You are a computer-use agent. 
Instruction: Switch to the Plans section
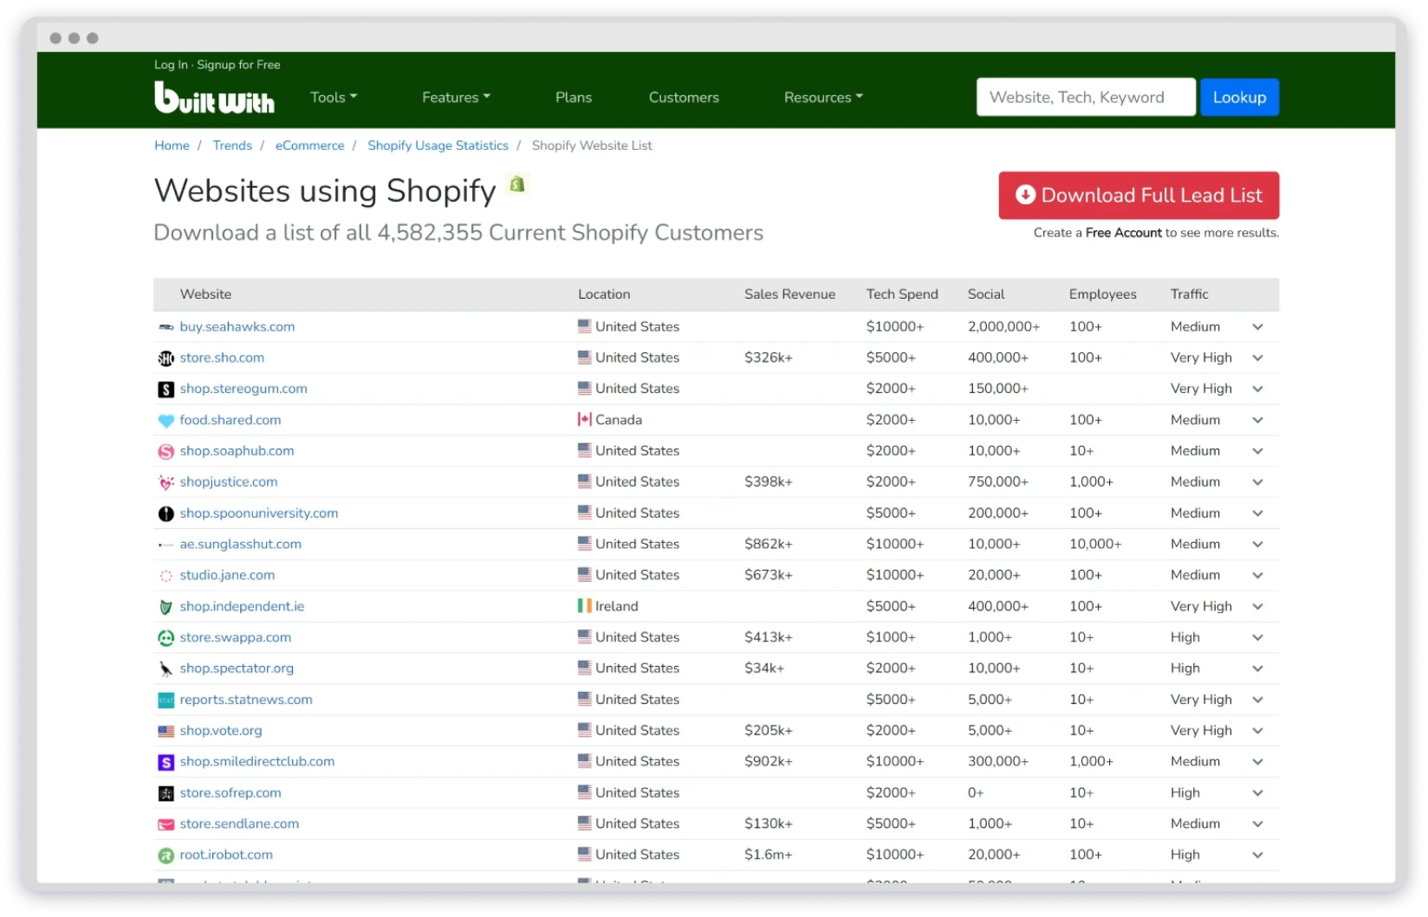[x=573, y=97]
